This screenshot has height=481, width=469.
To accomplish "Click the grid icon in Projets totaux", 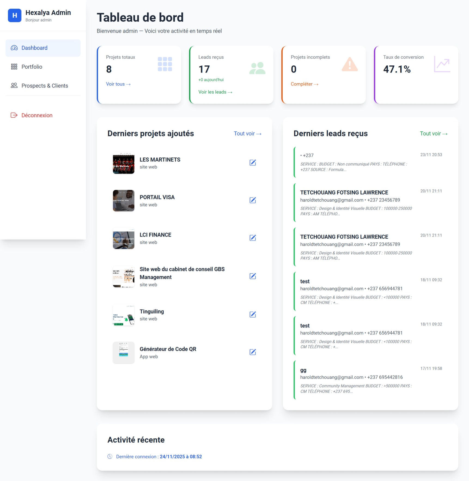I will tap(165, 64).
